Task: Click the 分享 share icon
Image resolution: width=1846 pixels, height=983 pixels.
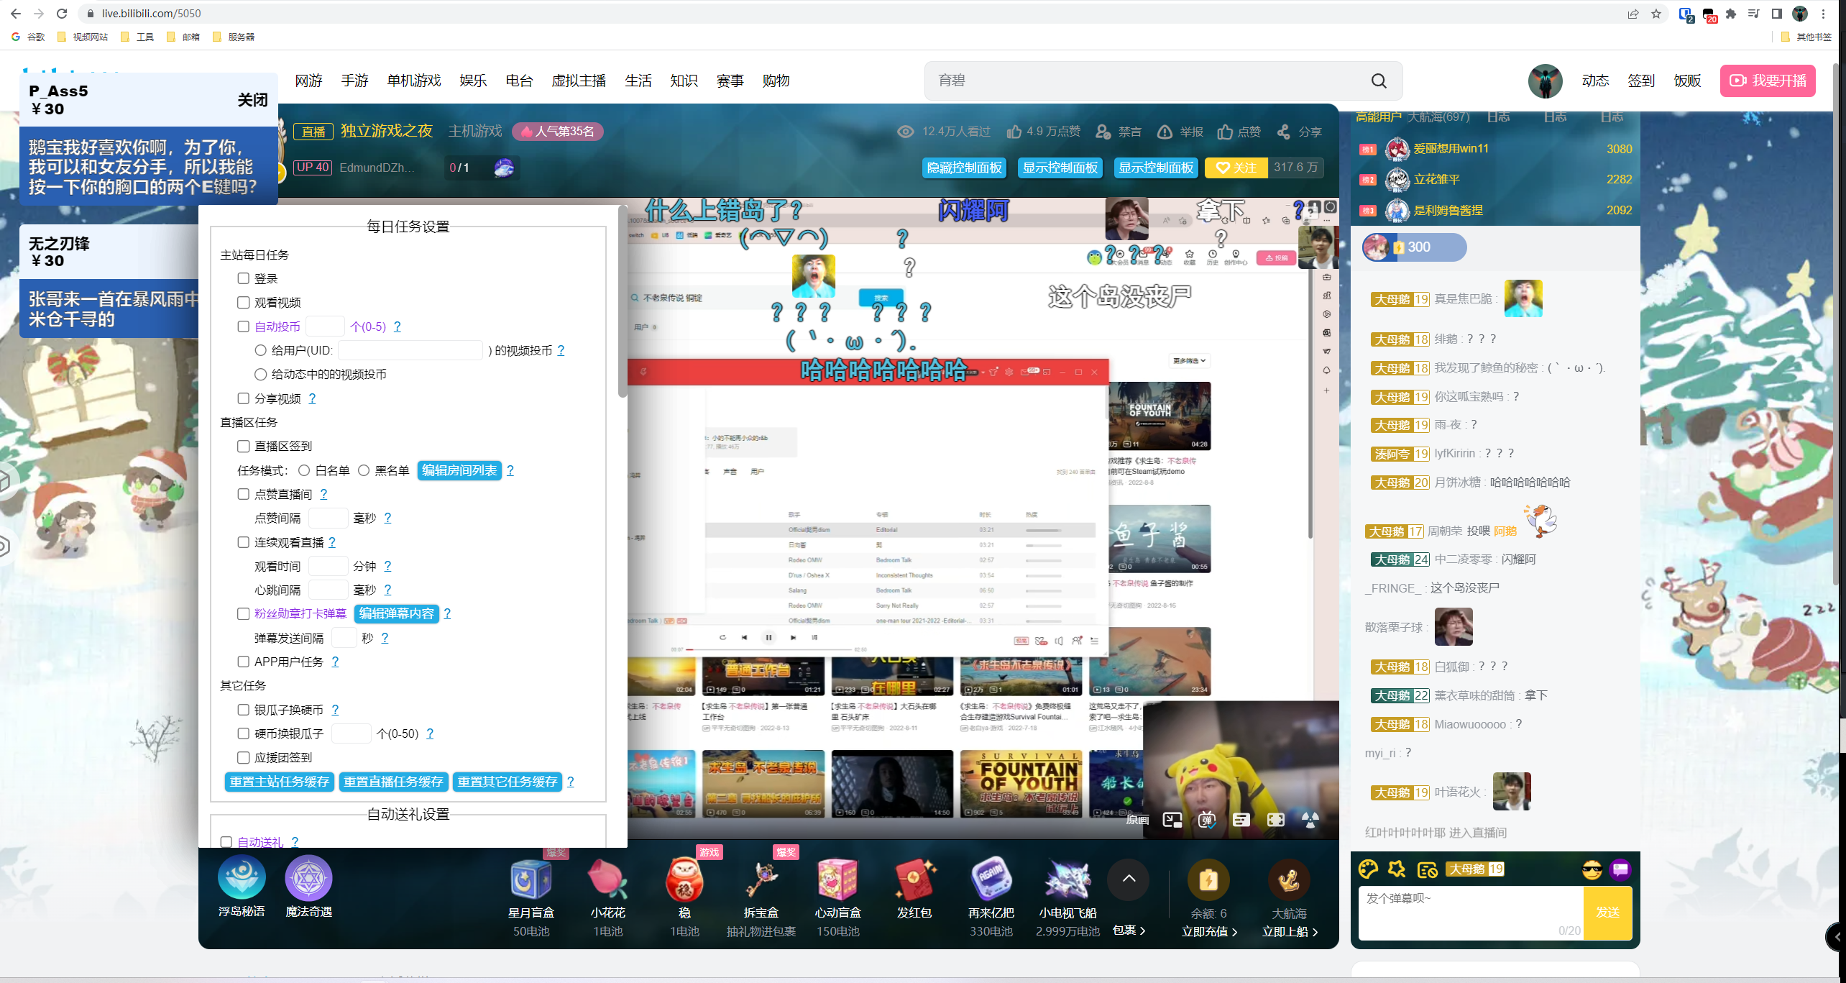Action: coord(1283,132)
